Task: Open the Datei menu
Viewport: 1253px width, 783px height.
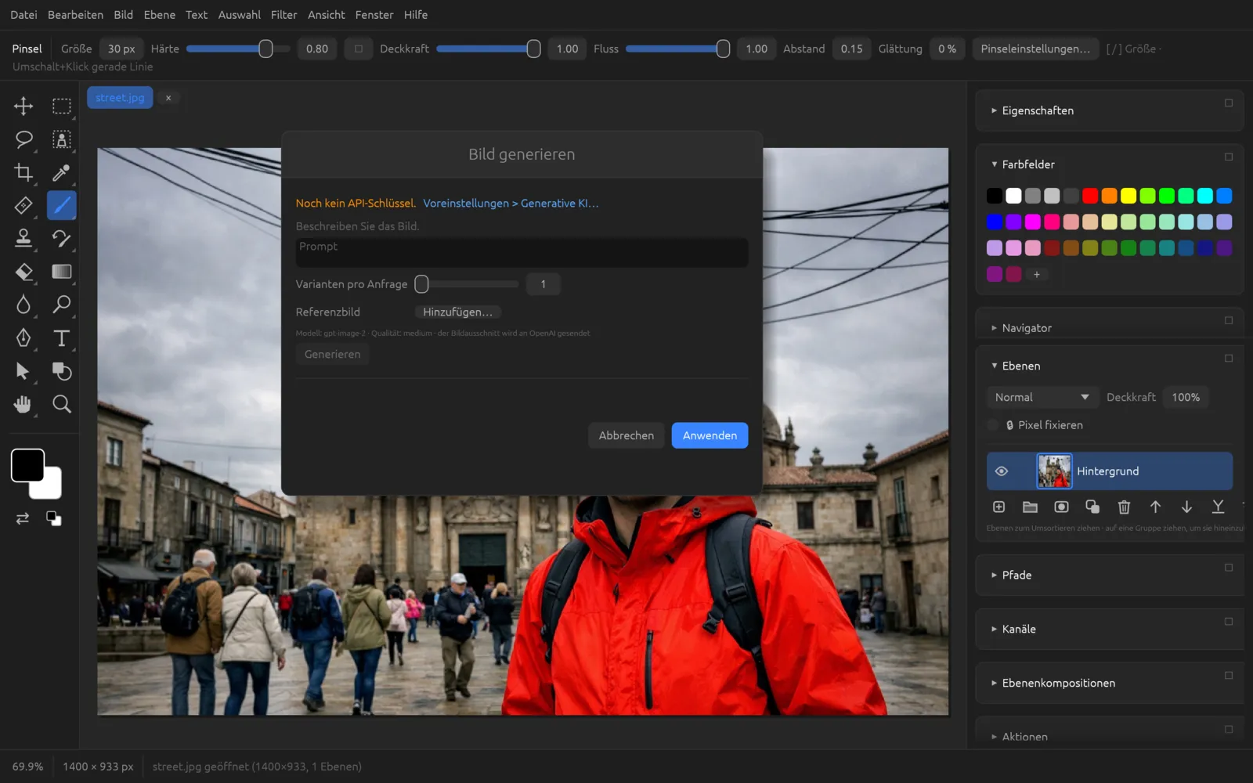Action: point(23,15)
